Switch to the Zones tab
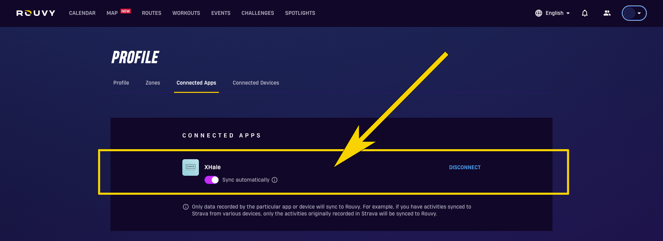Image resolution: width=663 pixels, height=241 pixels. click(153, 83)
